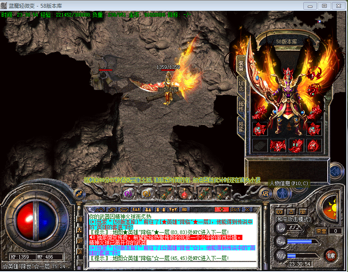Screen dimensions: 348x272
Task: Click the Lv level badge
Action: pos(281,228)
